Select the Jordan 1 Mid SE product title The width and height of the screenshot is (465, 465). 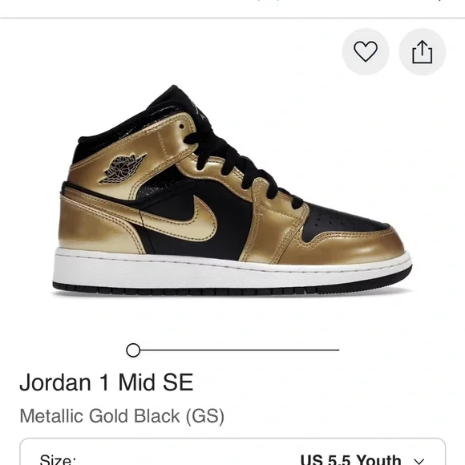point(107,382)
